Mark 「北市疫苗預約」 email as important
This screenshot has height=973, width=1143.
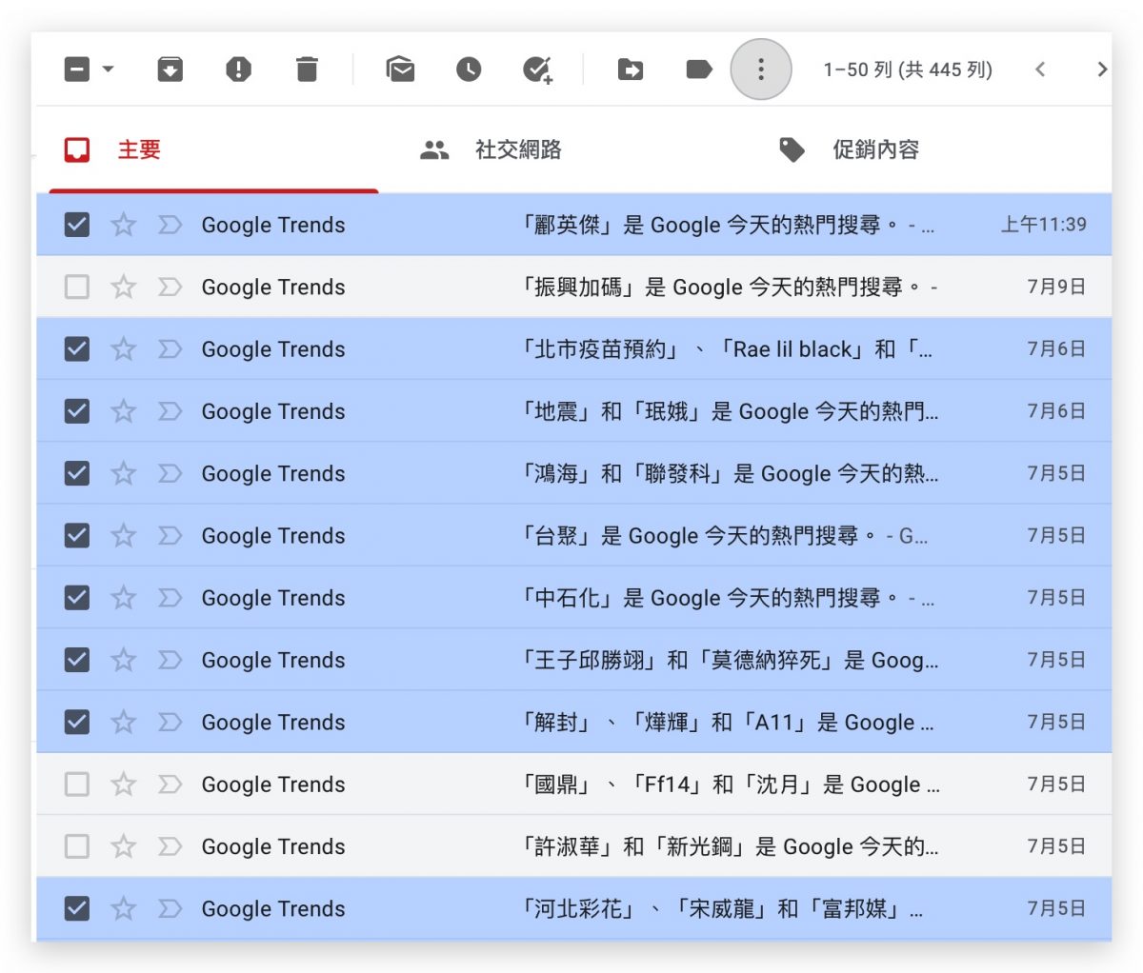click(x=170, y=349)
